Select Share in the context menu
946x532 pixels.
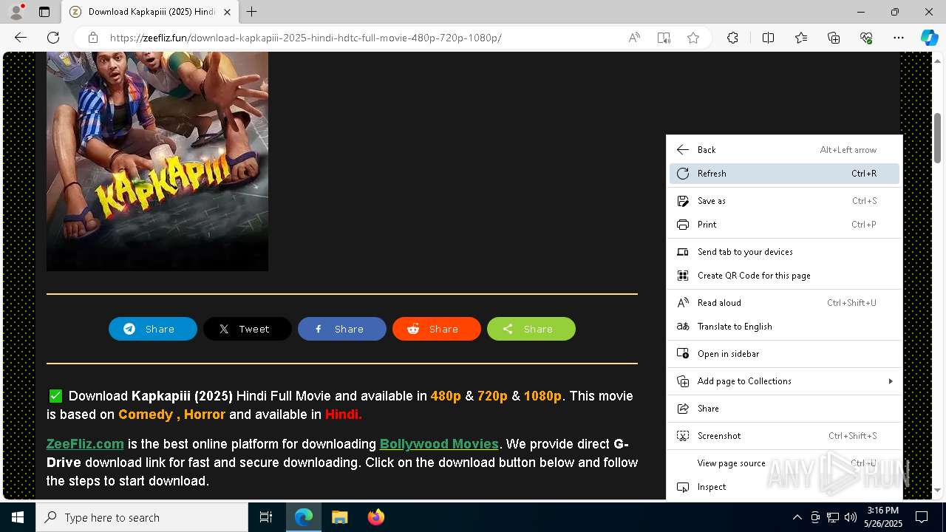(x=784, y=409)
